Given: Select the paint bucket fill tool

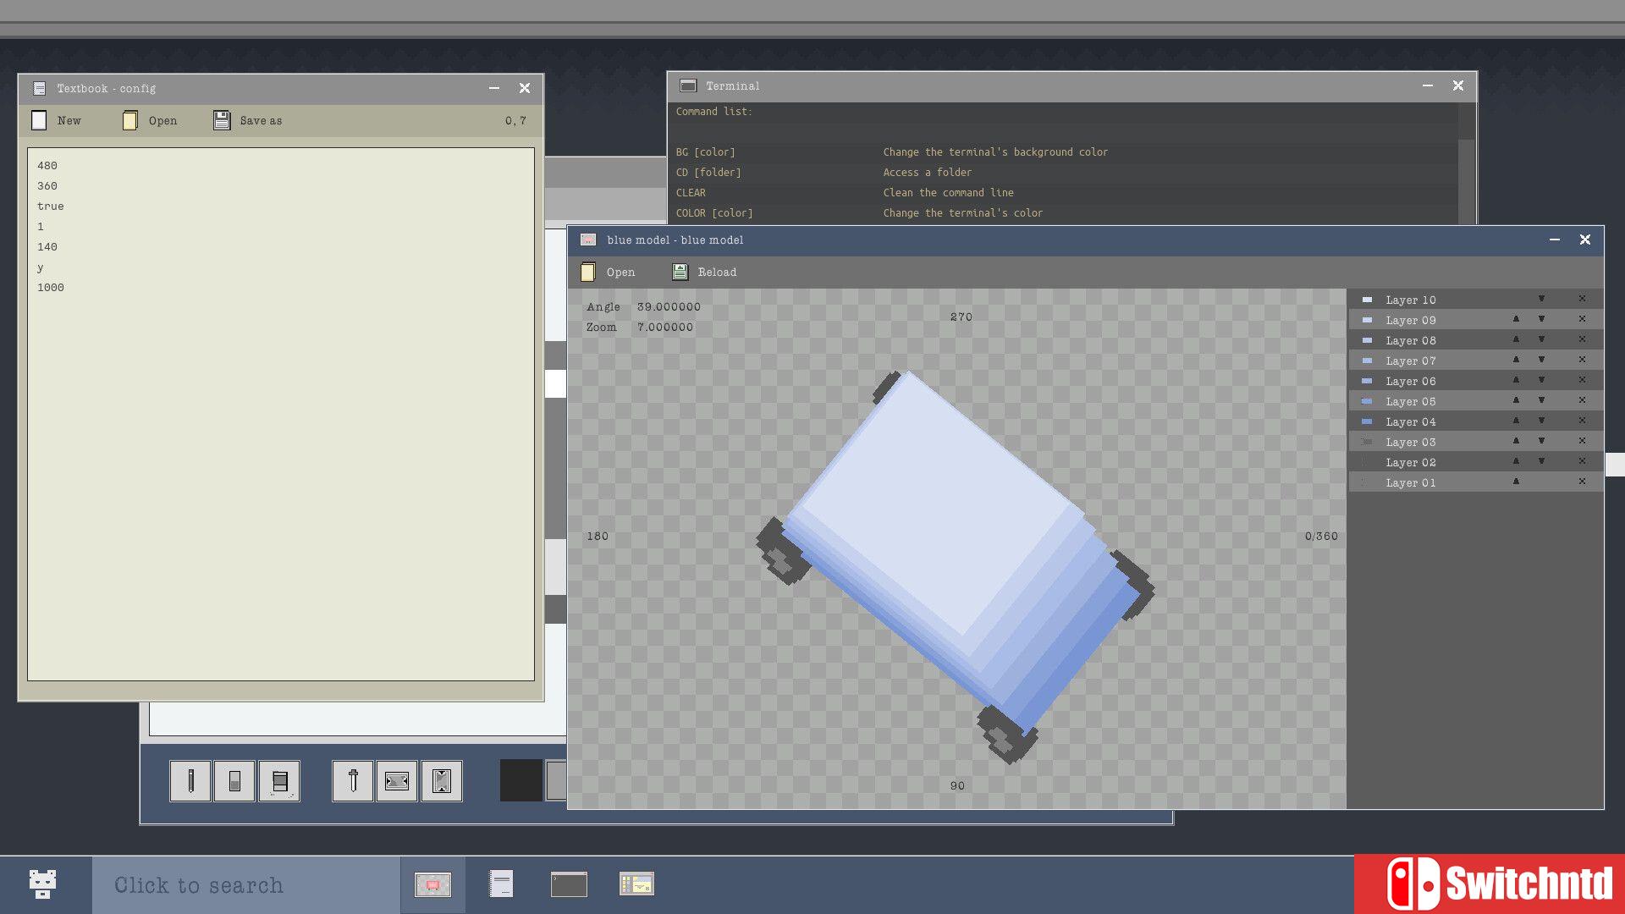Looking at the screenshot, I should (x=279, y=780).
